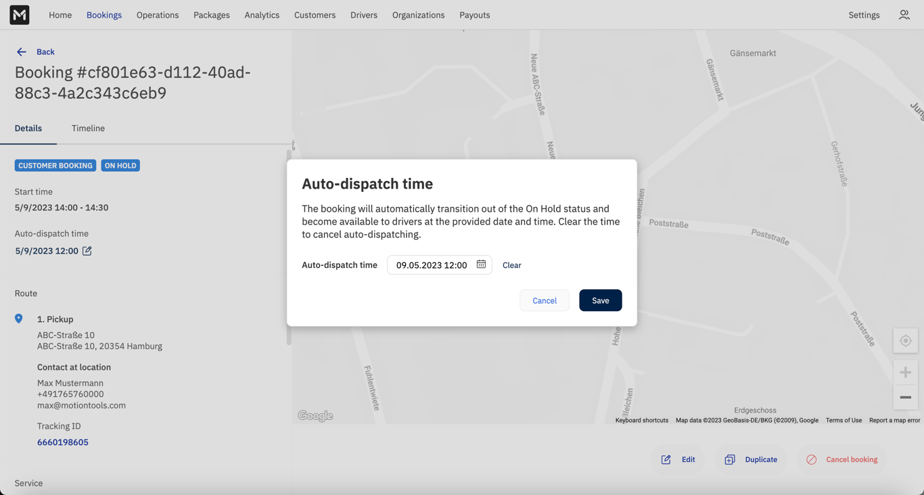Image resolution: width=924 pixels, height=495 pixels.
Task: Save the auto-dispatch time
Action: [601, 300]
